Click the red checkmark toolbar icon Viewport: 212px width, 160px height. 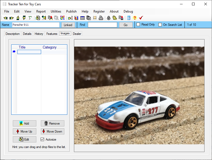tap(141, 18)
